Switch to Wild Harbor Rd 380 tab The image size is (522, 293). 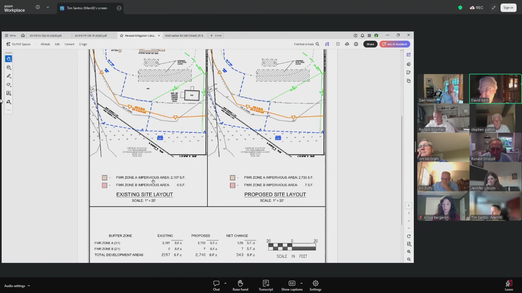pyautogui.click(x=184, y=36)
